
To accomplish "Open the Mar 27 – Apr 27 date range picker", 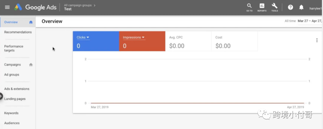I will pyautogui.click(x=310, y=21).
